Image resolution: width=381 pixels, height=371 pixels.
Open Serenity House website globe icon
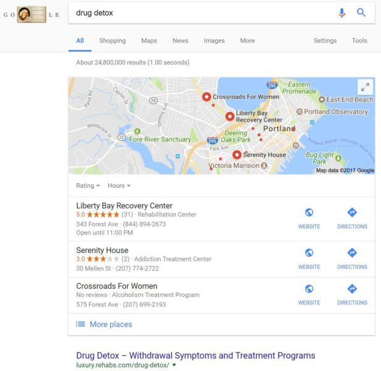tap(309, 253)
